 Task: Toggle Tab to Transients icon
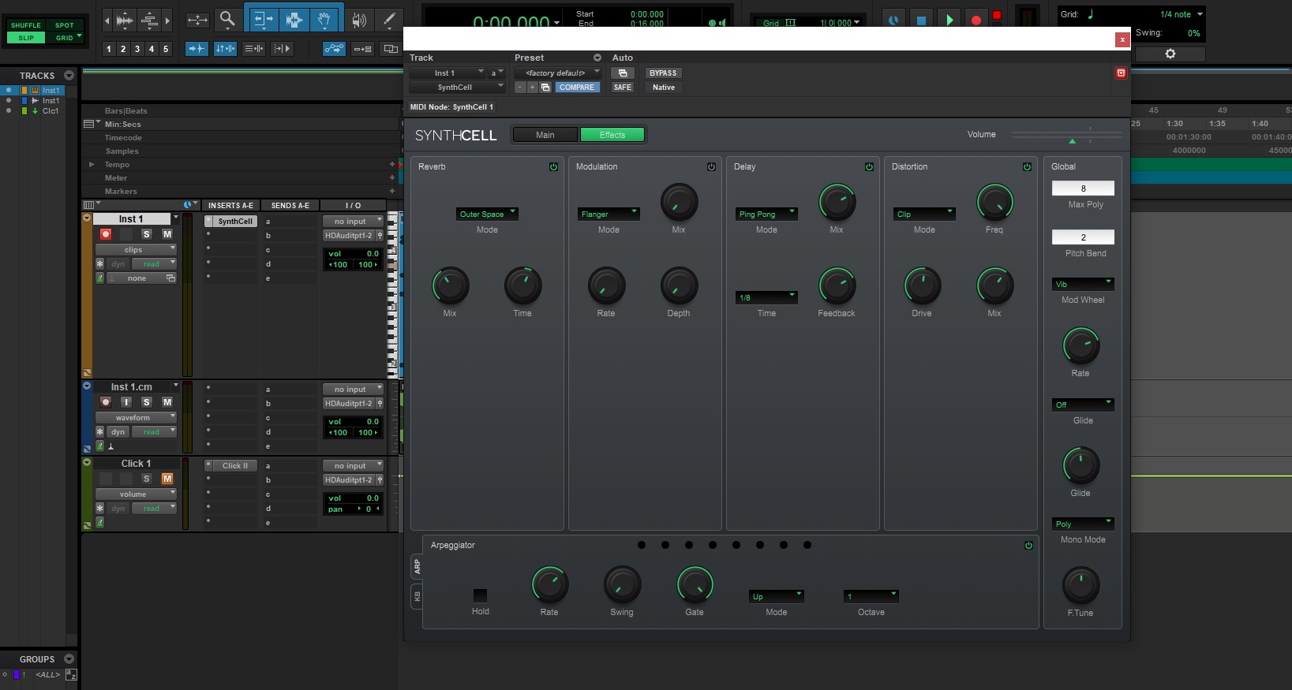[x=197, y=49]
